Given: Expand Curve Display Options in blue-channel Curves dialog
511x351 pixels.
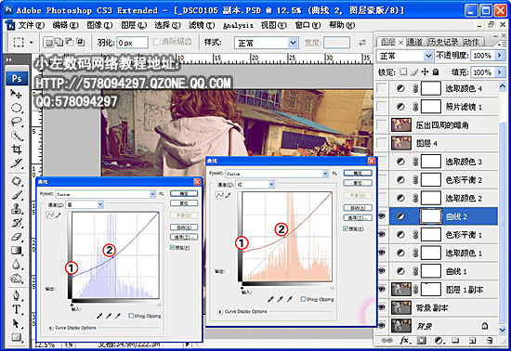Looking at the screenshot, I should click(51, 328).
